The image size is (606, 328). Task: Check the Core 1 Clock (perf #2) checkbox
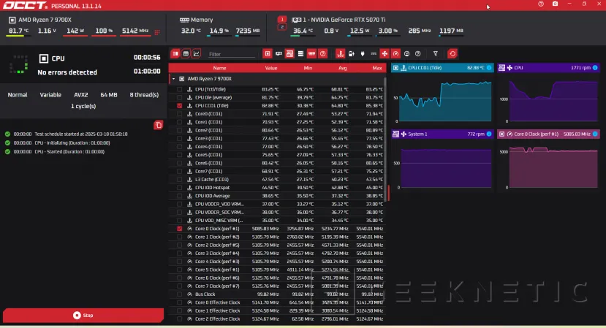tap(179, 237)
